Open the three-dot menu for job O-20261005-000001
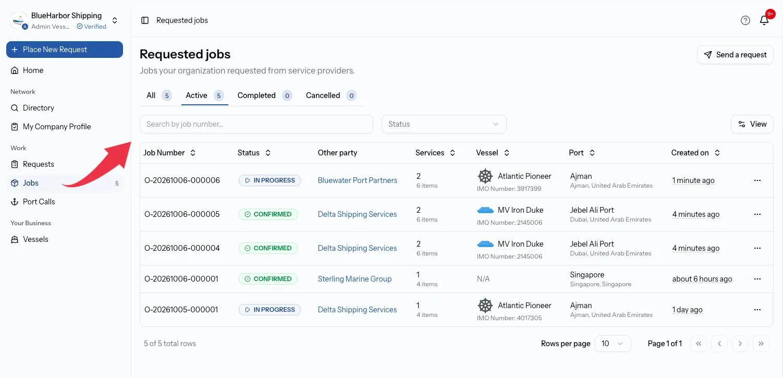This screenshot has width=783, height=378. click(x=757, y=310)
